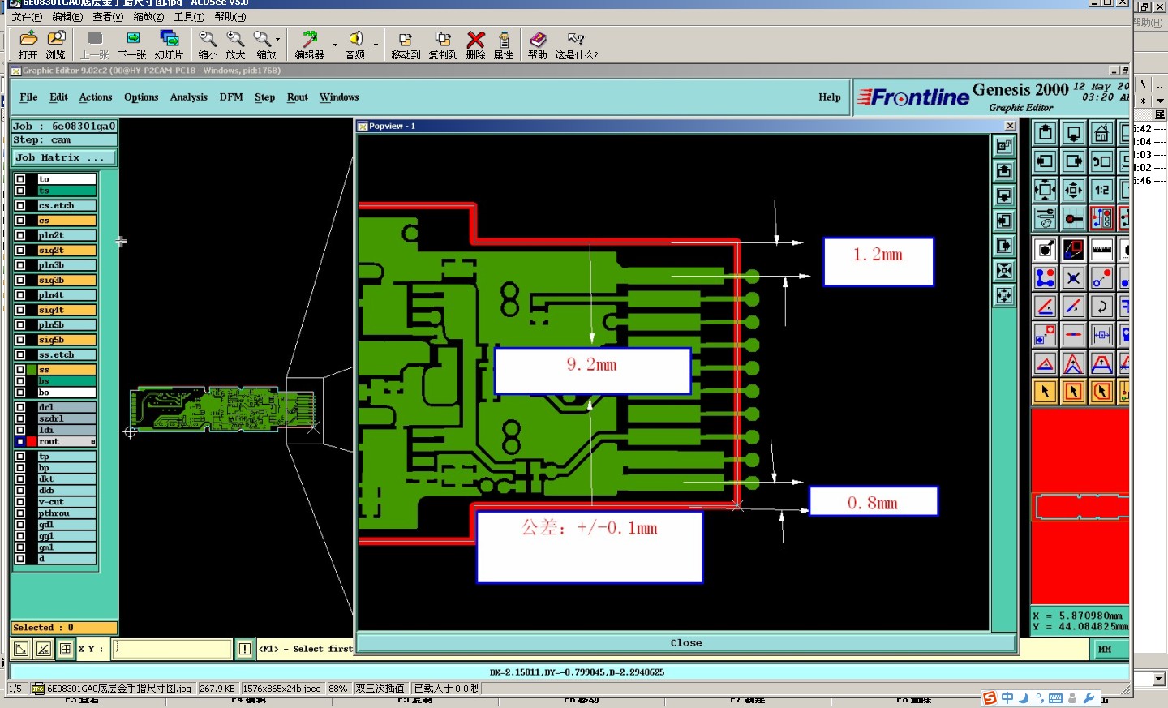Image resolution: width=1168 pixels, height=708 pixels.
Task: Click the Close button of Popview
Action: click(686, 643)
